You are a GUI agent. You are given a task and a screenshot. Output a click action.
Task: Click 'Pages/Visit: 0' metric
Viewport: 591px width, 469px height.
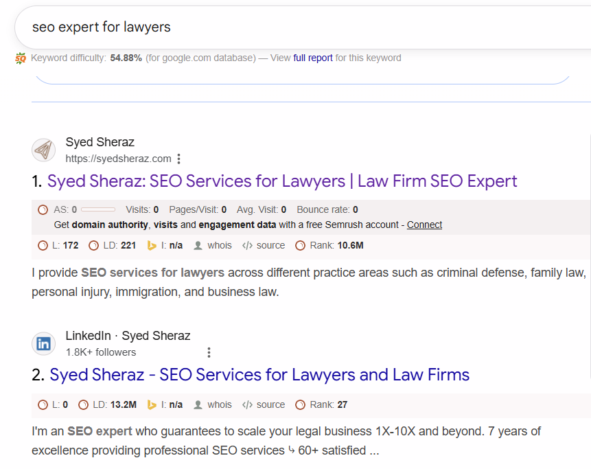tap(198, 209)
